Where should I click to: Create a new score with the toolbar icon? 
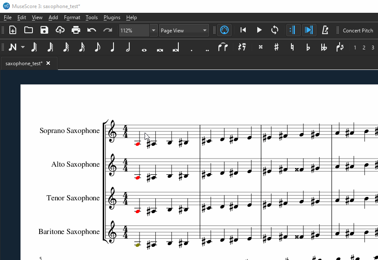[13, 30]
